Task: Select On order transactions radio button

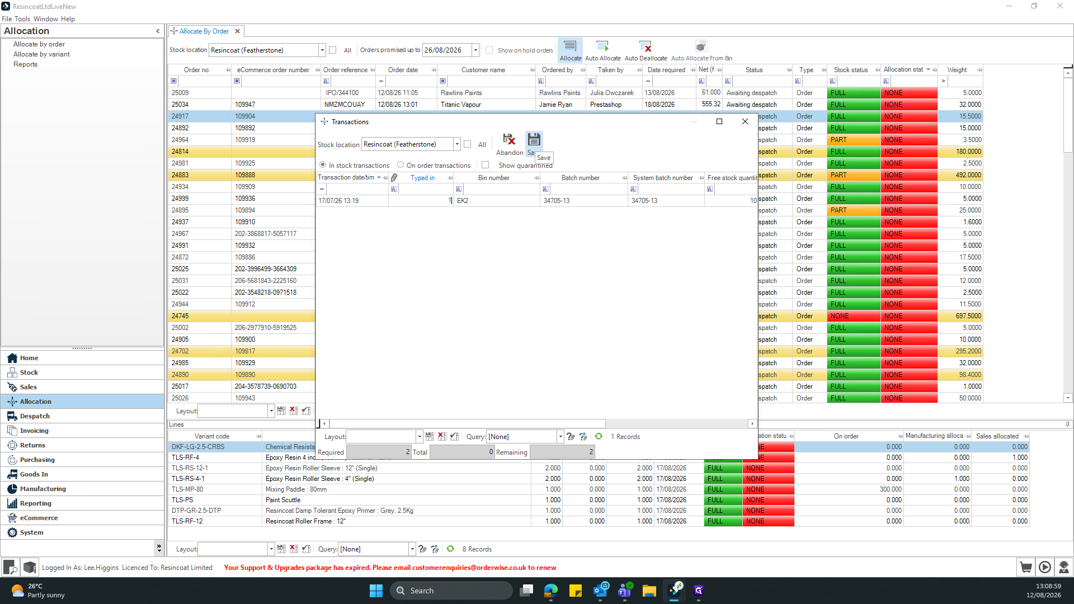Action: 401,165
